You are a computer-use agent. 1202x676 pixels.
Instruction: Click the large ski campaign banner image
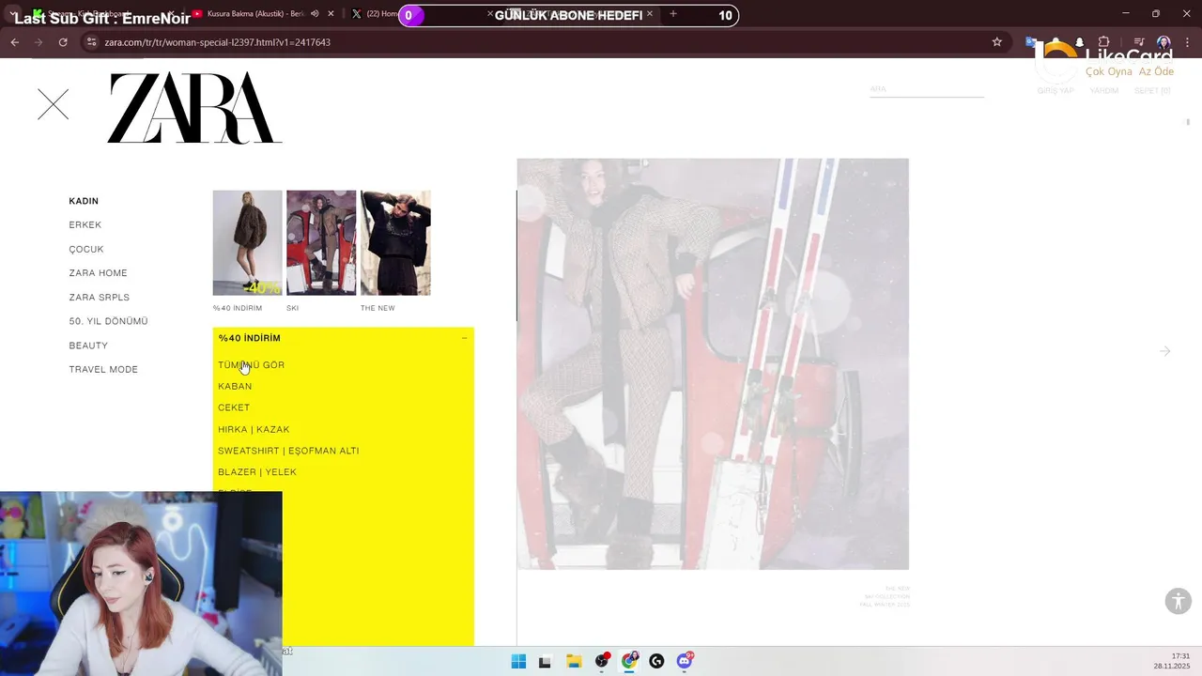[x=713, y=364]
